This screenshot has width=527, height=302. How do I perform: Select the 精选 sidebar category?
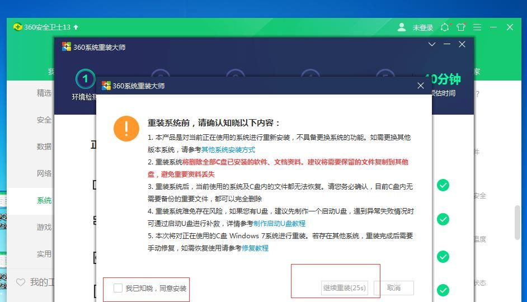pos(44,93)
